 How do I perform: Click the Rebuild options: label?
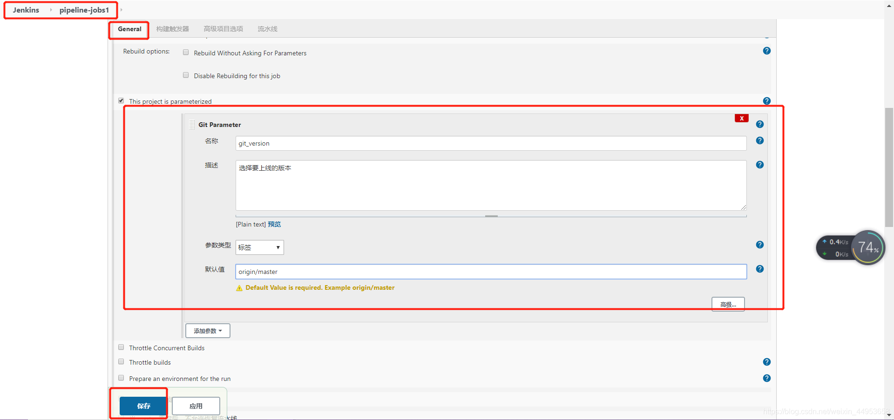pos(146,51)
